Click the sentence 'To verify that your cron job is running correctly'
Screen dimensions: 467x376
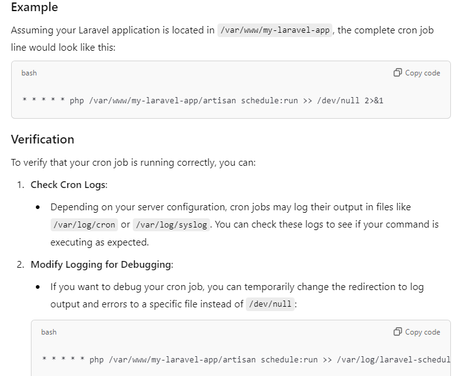(x=133, y=163)
